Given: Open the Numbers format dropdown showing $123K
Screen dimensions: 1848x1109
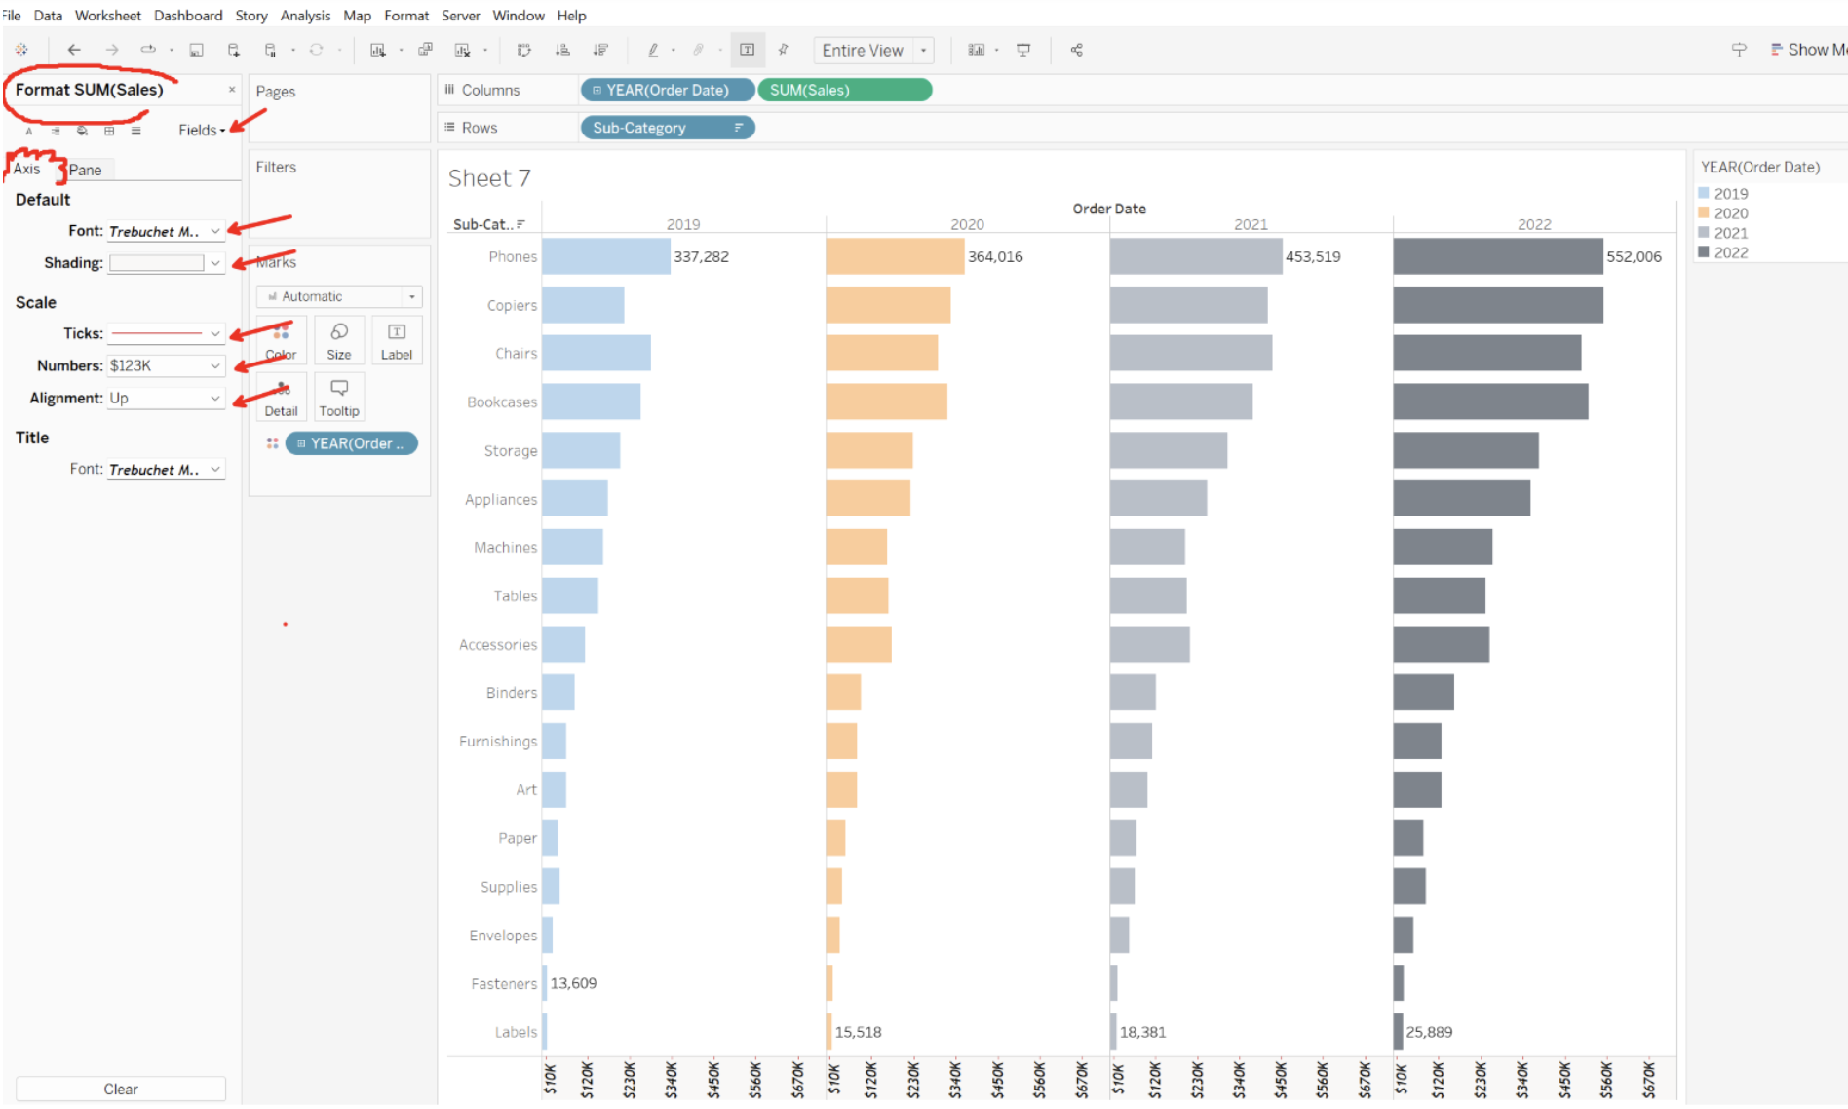Looking at the screenshot, I should coord(166,365).
